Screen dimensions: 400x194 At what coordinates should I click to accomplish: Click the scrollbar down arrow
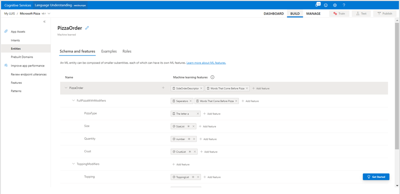397,185
